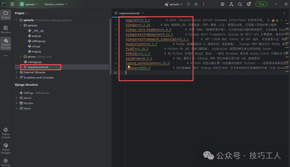Open the Version control dropdown

[x=55, y=4]
